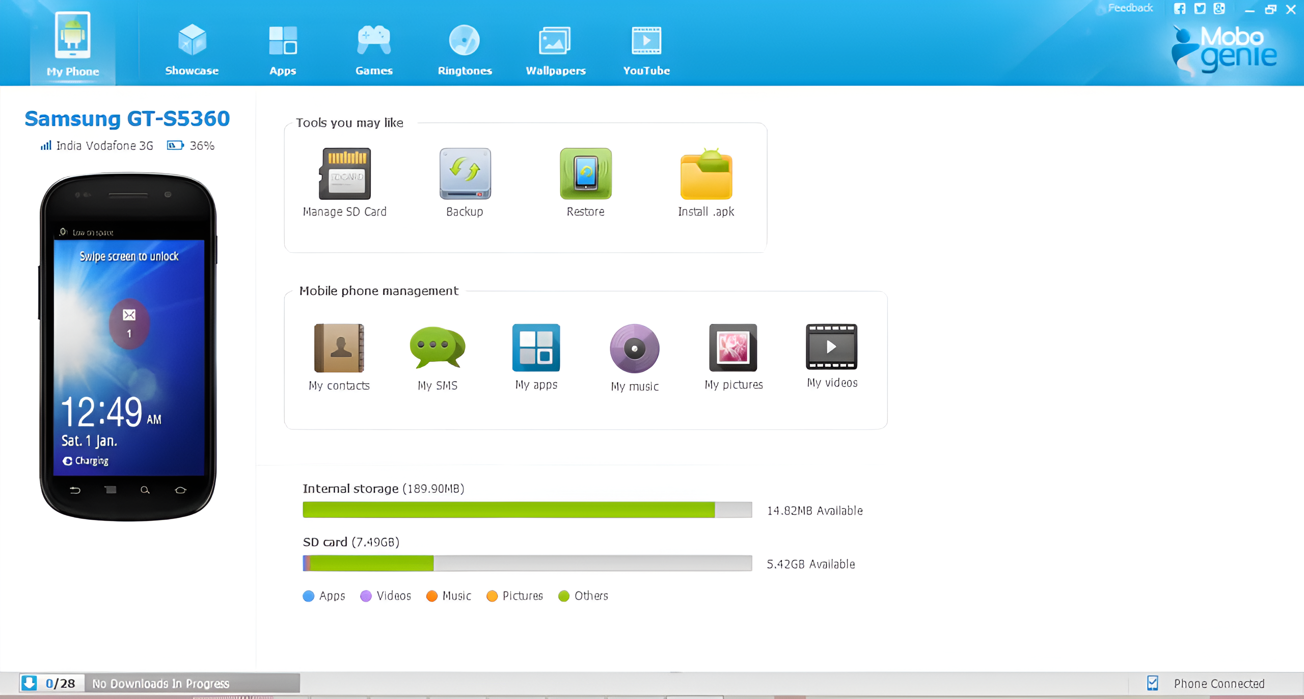The image size is (1304, 699).
Task: Open My videos section
Action: click(831, 347)
